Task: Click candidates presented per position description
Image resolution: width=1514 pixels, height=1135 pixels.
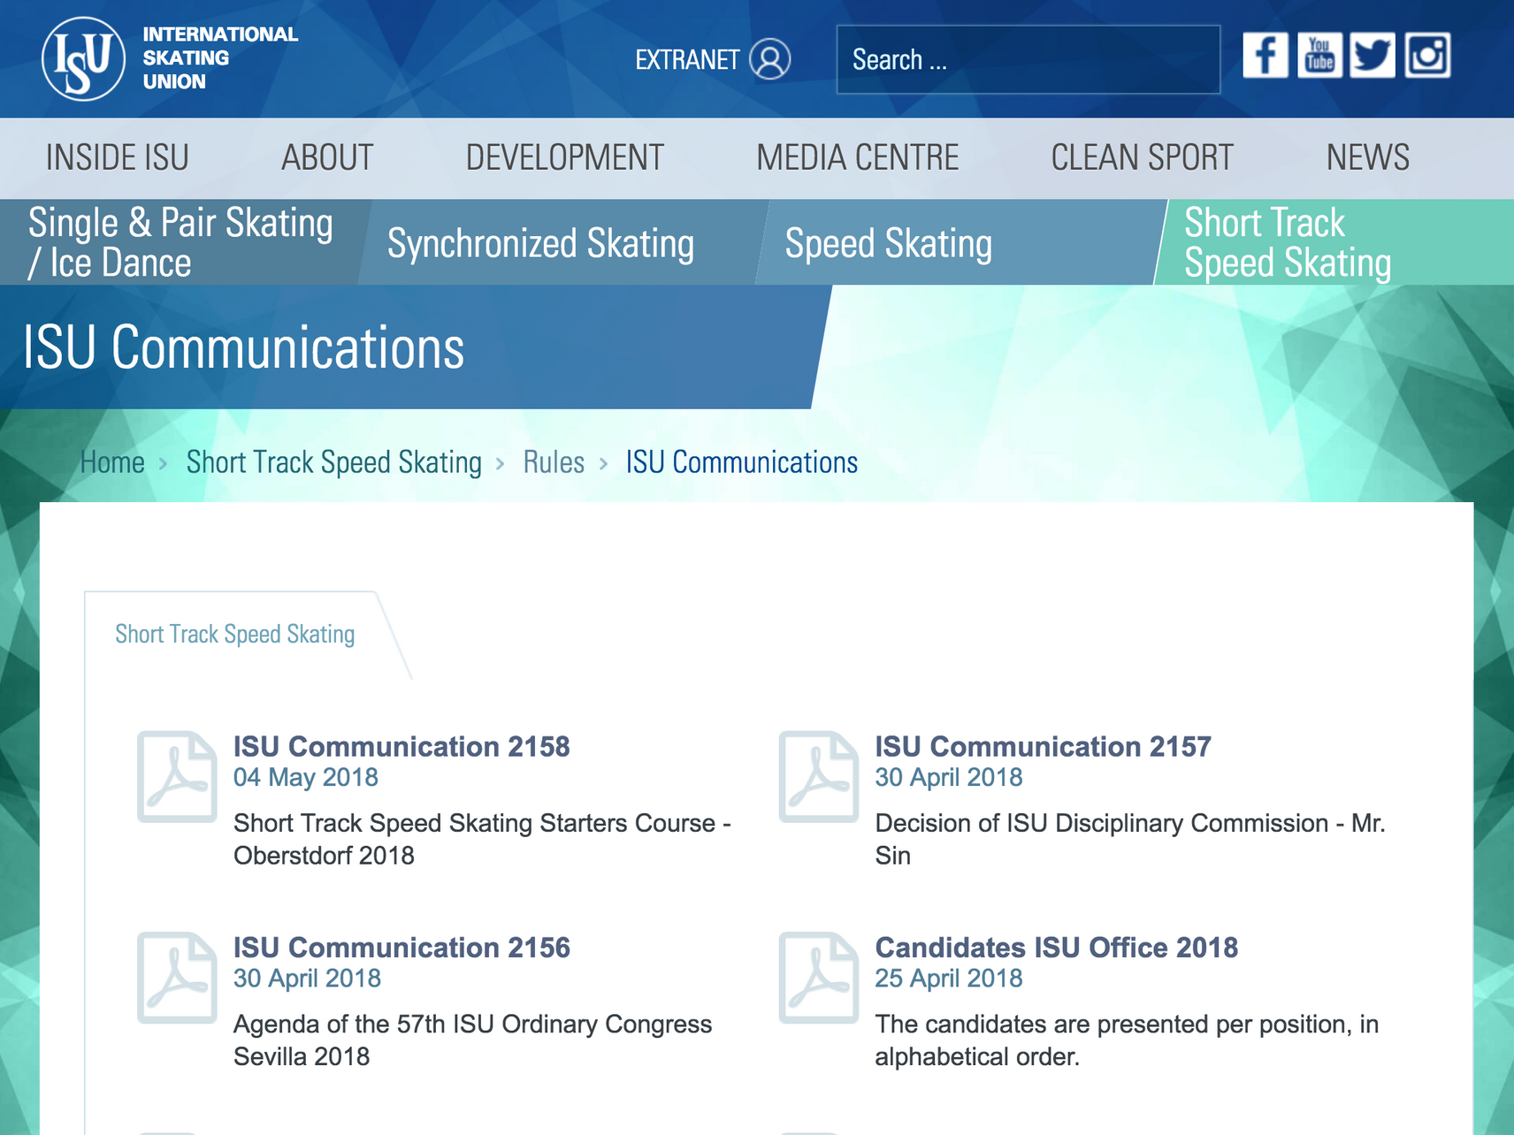Action: click(x=1127, y=1040)
